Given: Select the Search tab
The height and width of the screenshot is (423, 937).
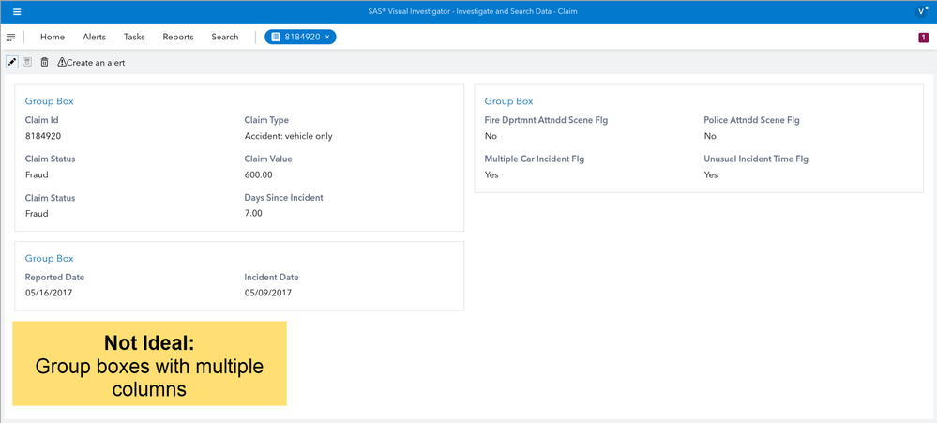Looking at the screenshot, I should pyautogui.click(x=225, y=38).
